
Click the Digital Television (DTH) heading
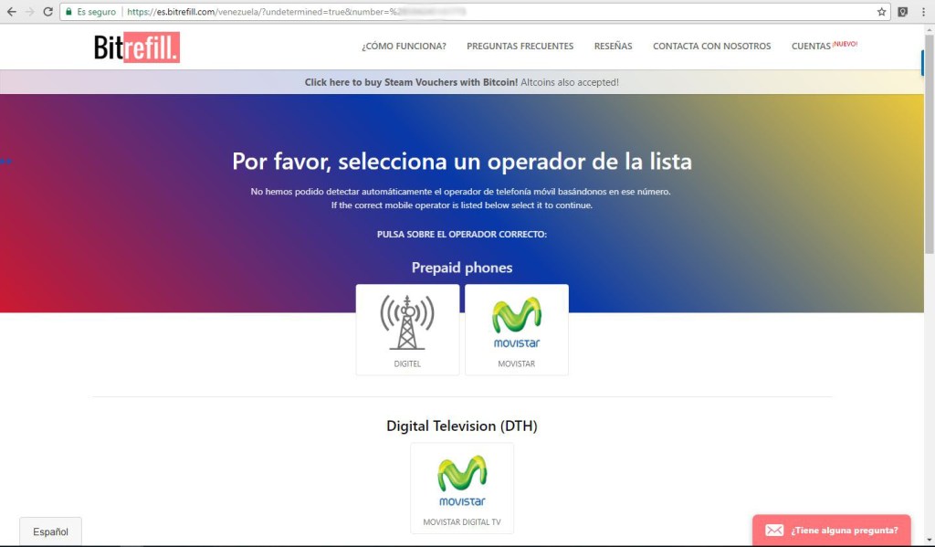(462, 426)
